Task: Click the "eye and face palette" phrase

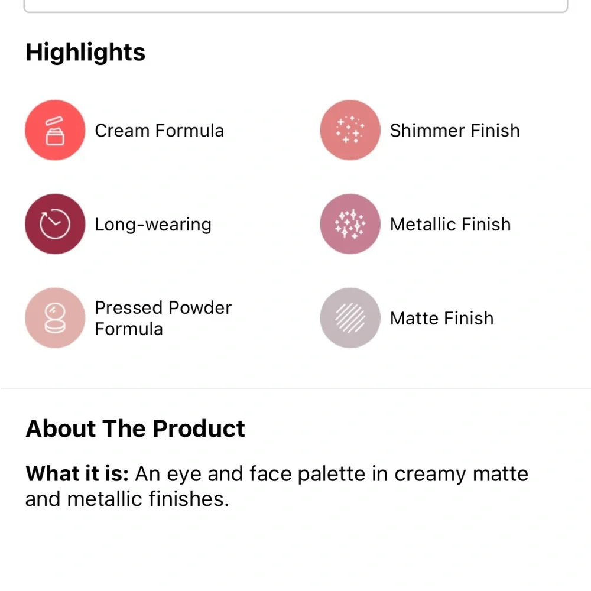Action: (x=266, y=474)
